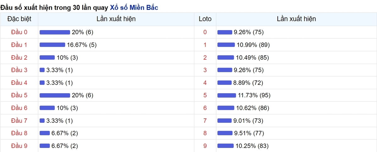The width and height of the screenshot is (377, 152).
Task: Click the Loto column header
Action: click(x=205, y=19)
